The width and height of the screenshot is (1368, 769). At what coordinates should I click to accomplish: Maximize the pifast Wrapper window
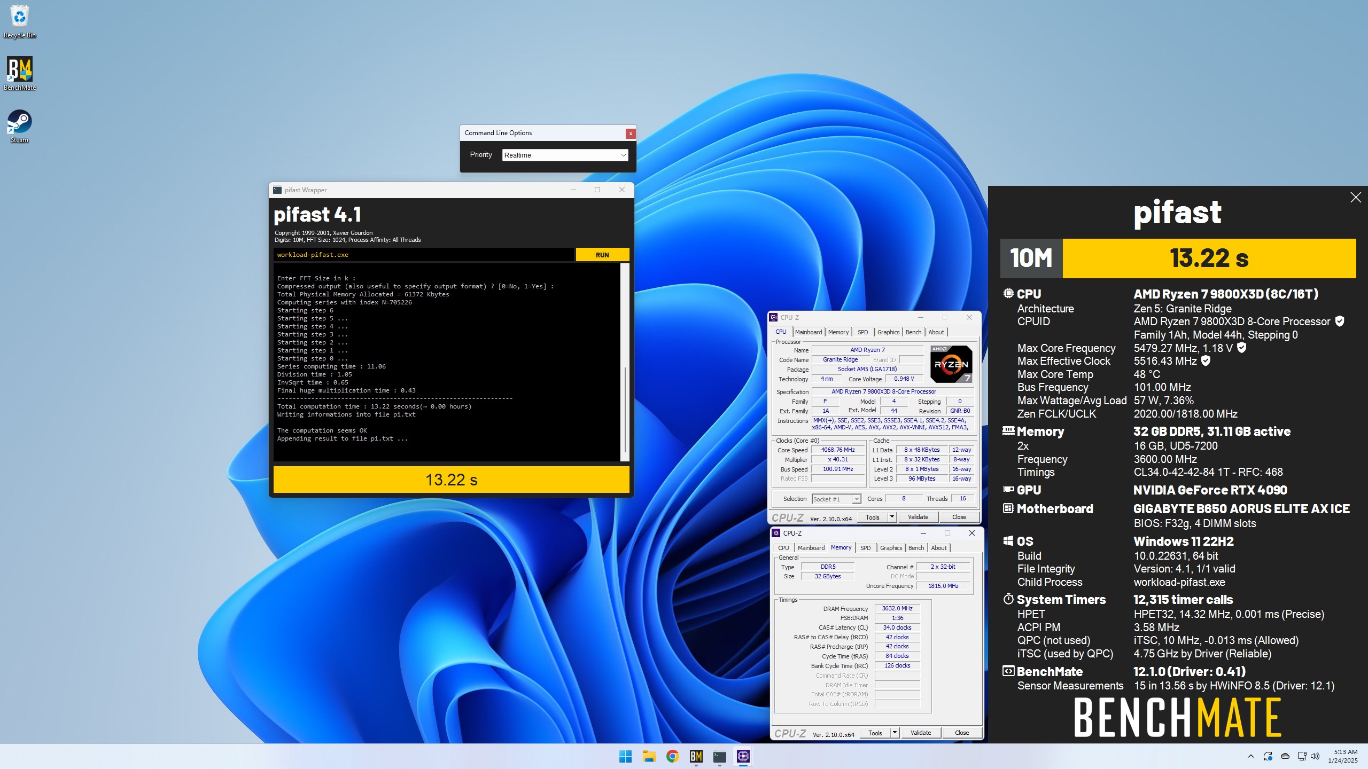(x=597, y=190)
